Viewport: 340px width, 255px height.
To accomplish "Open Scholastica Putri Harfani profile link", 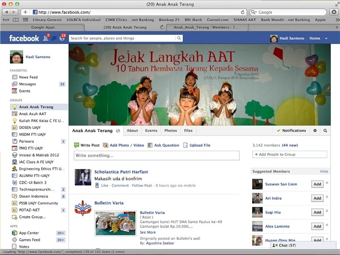I will 121,172.
